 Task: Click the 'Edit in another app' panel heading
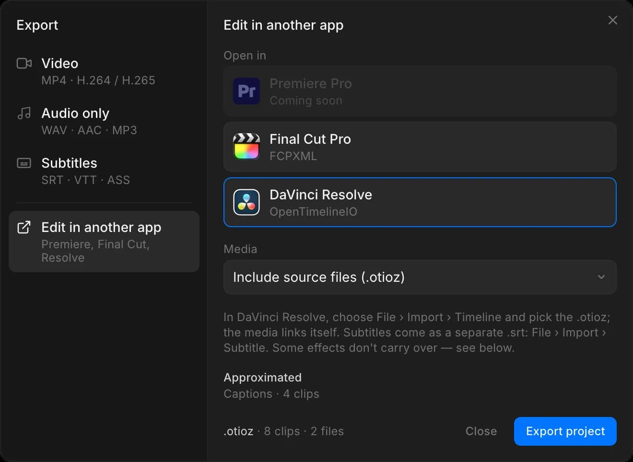click(x=283, y=25)
